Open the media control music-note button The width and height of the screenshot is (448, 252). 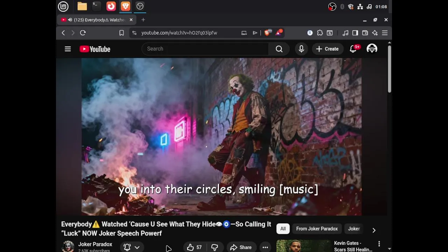[x=345, y=33]
